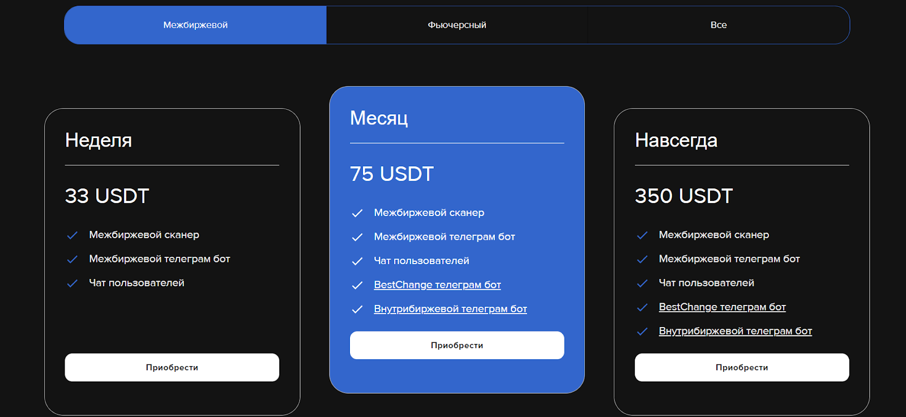Open BestChange телеграм бот link in Навсегда card

pos(722,307)
